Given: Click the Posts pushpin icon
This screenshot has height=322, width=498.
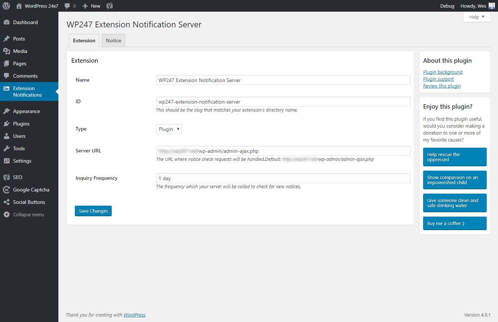Looking at the screenshot, I should coord(7,39).
